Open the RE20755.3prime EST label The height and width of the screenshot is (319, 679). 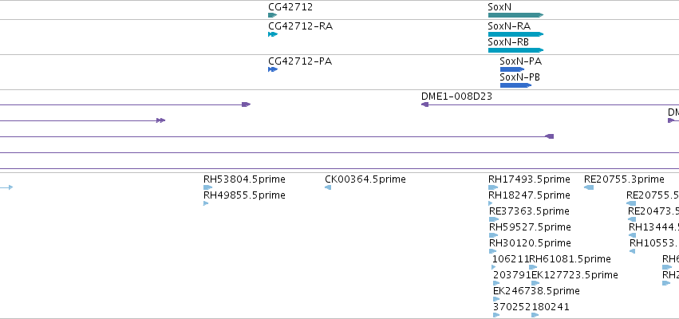coord(624,179)
